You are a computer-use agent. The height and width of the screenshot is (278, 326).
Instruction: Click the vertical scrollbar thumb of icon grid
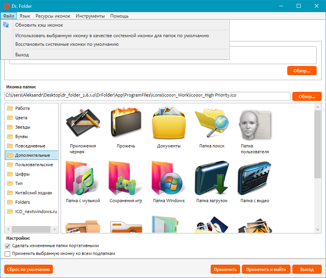317,144
